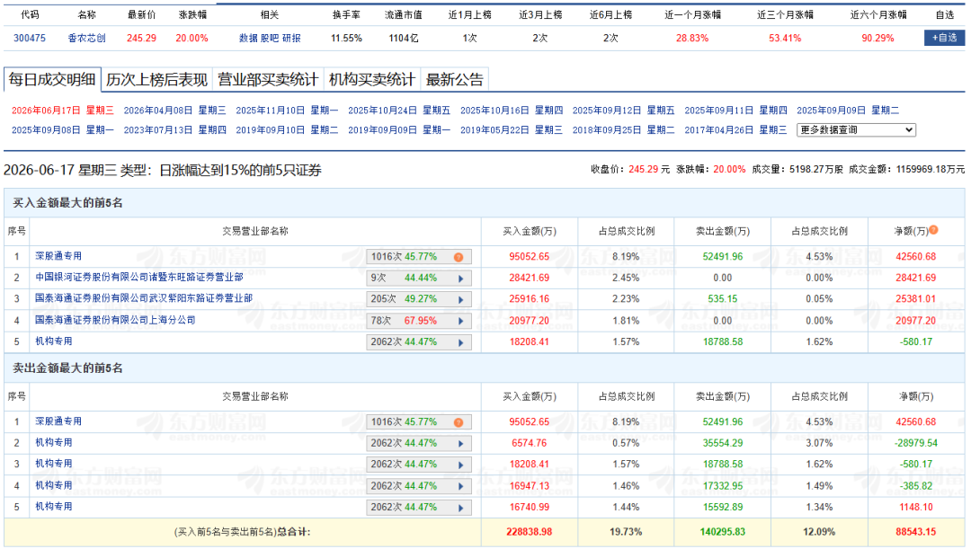Click the 535.15 sell amount cell
The height and width of the screenshot is (549, 971).
click(x=723, y=298)
